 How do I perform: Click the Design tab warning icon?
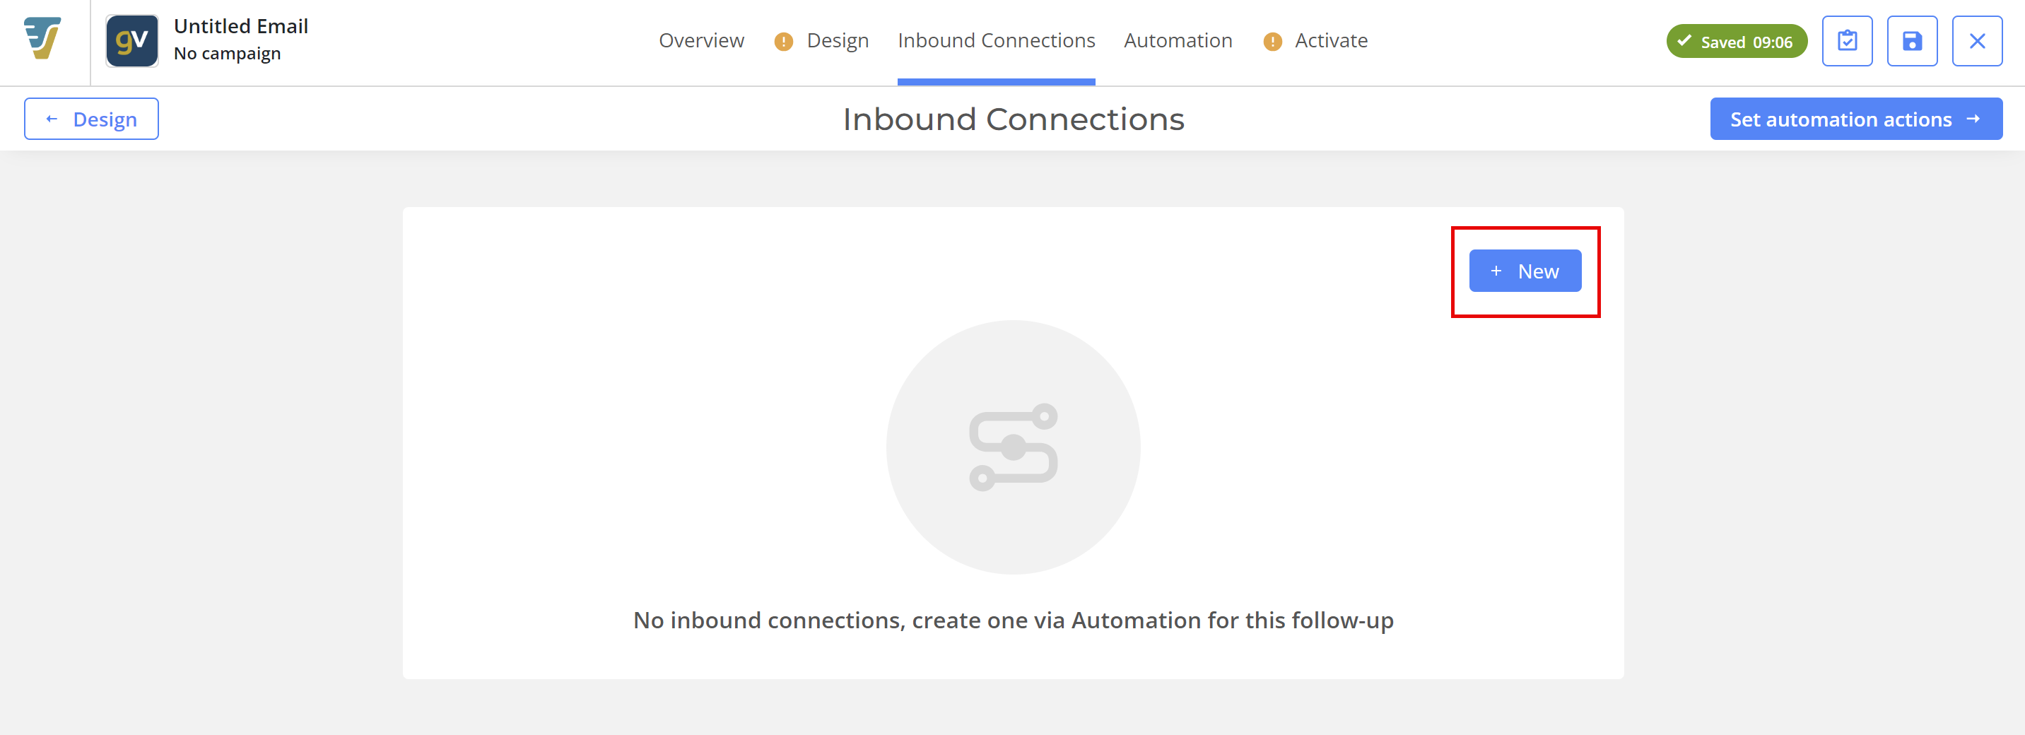(x=783, y=42)
